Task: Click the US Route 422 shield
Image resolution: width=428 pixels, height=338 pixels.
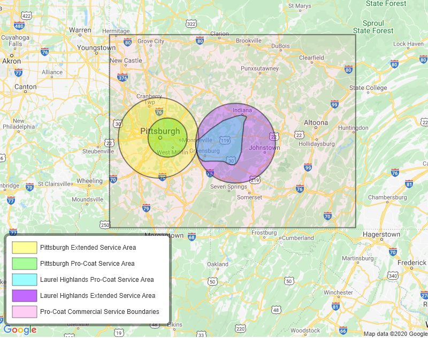Action: pos(26,16)
